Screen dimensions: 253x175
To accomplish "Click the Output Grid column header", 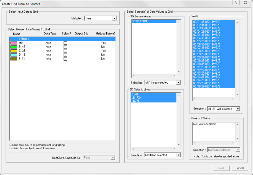I will coord(82,34).
